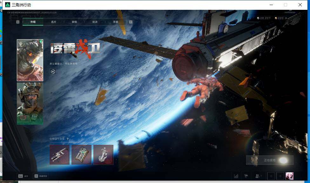Open the question mark help icon
The width and height of the screenshot is (310, 183).
tap(68, 139)
